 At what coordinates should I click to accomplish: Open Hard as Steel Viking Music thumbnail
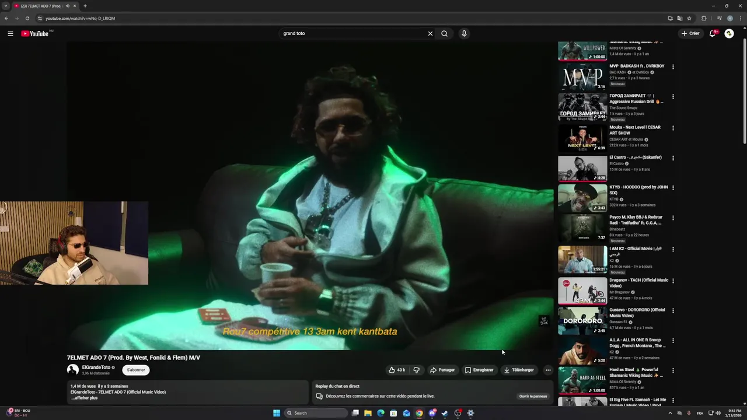coord(582,380)
